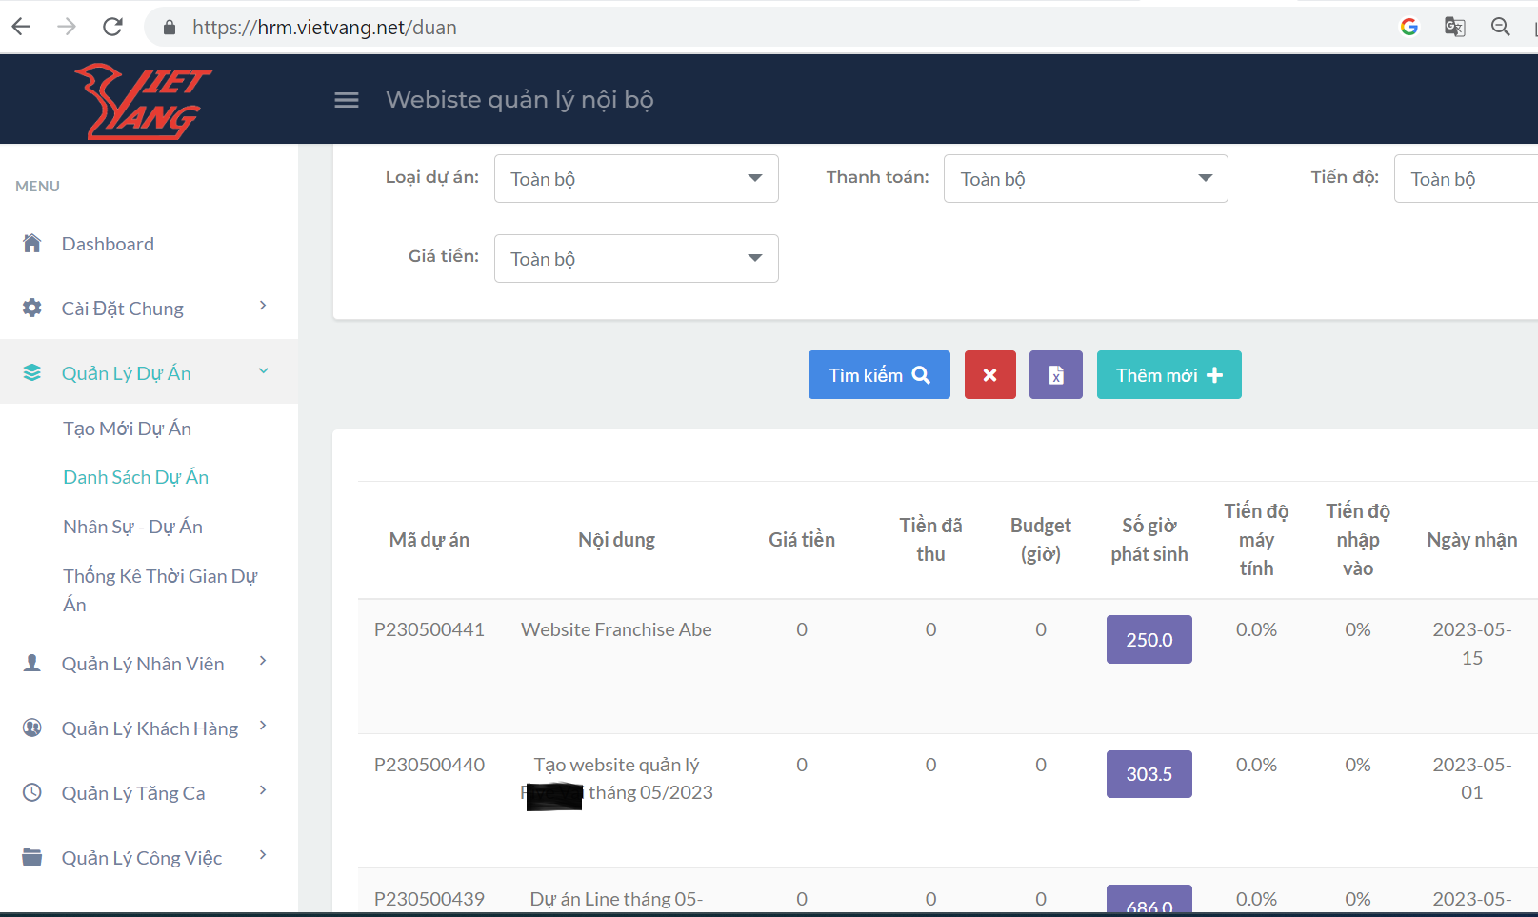
Task: Expand the Quản Lý Nhân Viên menu
Action: [143, 664]
